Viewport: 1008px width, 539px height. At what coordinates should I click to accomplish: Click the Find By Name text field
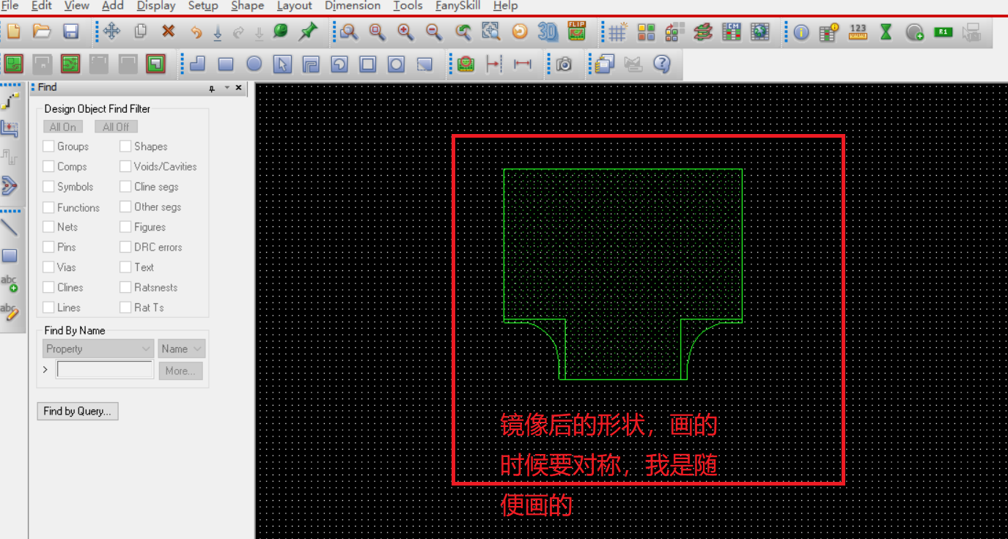[105, 370]
